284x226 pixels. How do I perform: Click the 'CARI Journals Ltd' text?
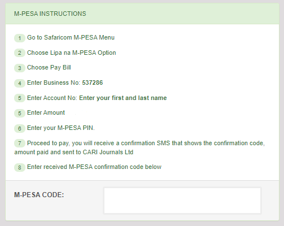(108, 152)
